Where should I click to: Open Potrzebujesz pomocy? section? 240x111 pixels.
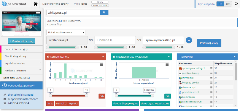(x=21, y=85)
